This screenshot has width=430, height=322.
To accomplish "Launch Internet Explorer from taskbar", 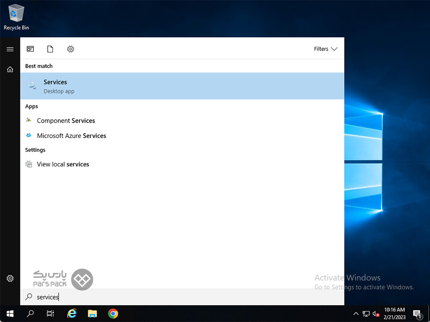I will coord(72,313).
